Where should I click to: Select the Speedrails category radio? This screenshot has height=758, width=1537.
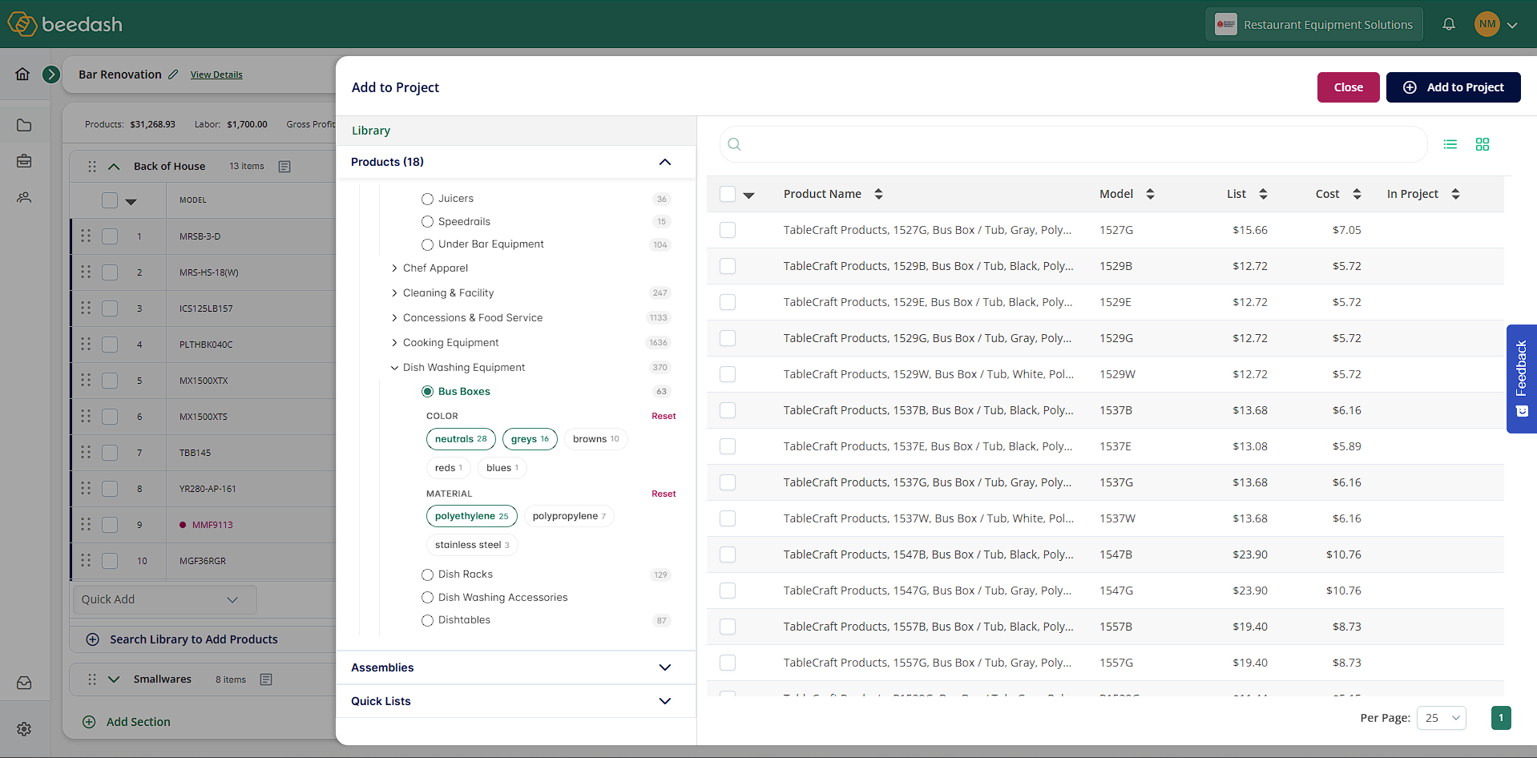(427, 222)
